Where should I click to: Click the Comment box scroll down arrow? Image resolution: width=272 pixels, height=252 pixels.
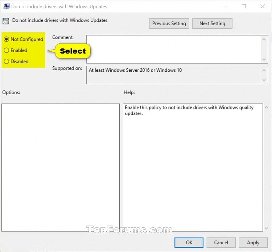click(x=264, y=59)
